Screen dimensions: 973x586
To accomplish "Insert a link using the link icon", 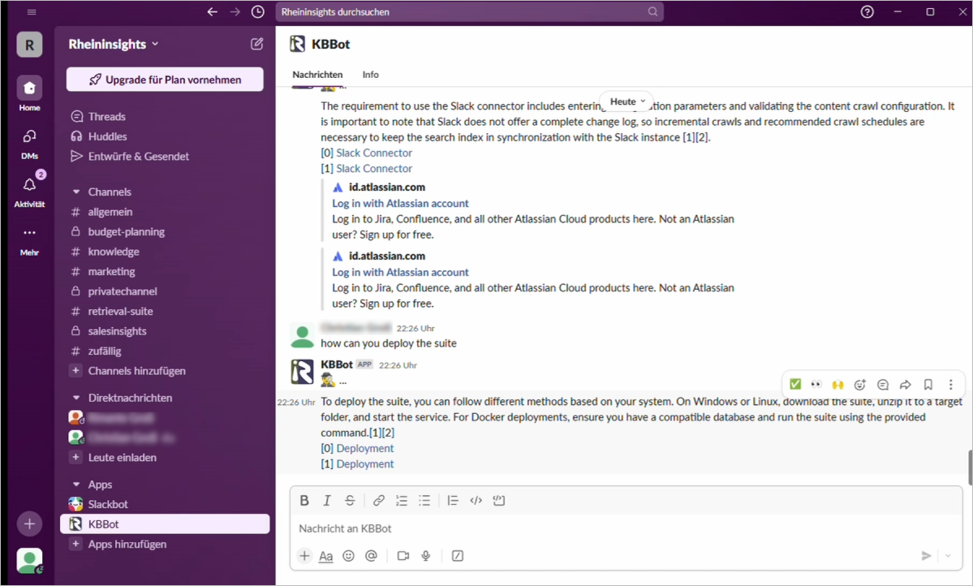I will tap(379, 501).
